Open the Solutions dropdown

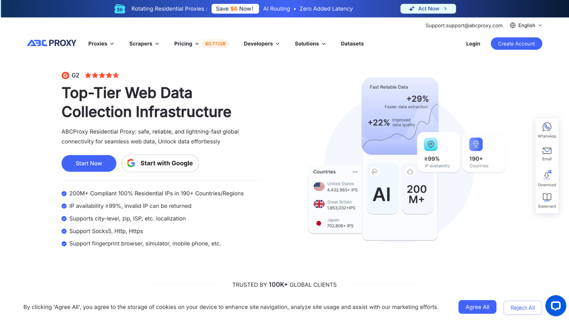[x=310, y=44]
